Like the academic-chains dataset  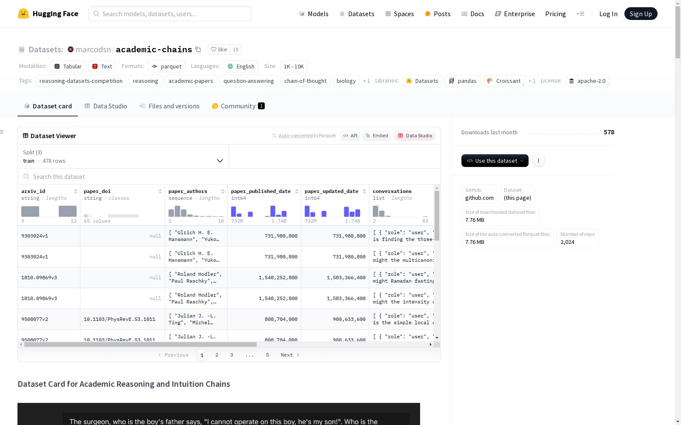click(x=219, y=49)
